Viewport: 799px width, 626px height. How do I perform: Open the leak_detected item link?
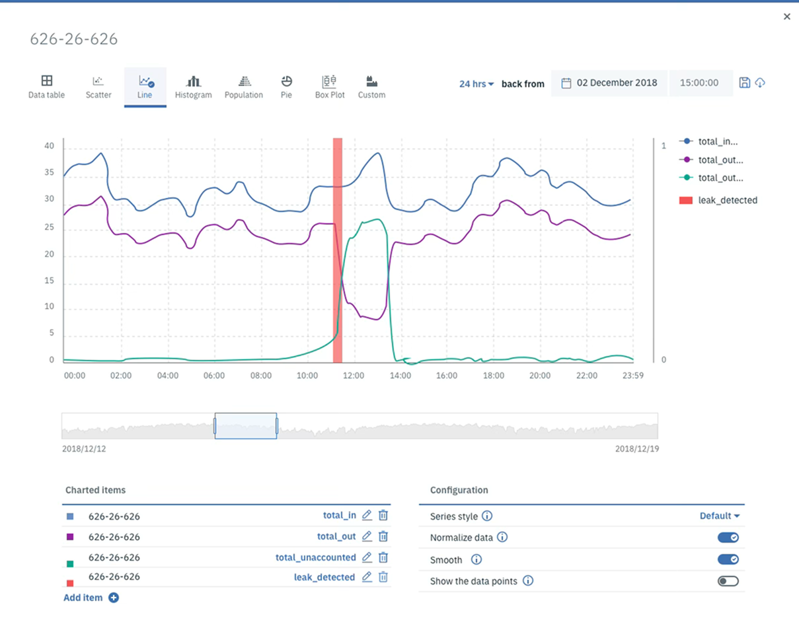coord(324,577)
